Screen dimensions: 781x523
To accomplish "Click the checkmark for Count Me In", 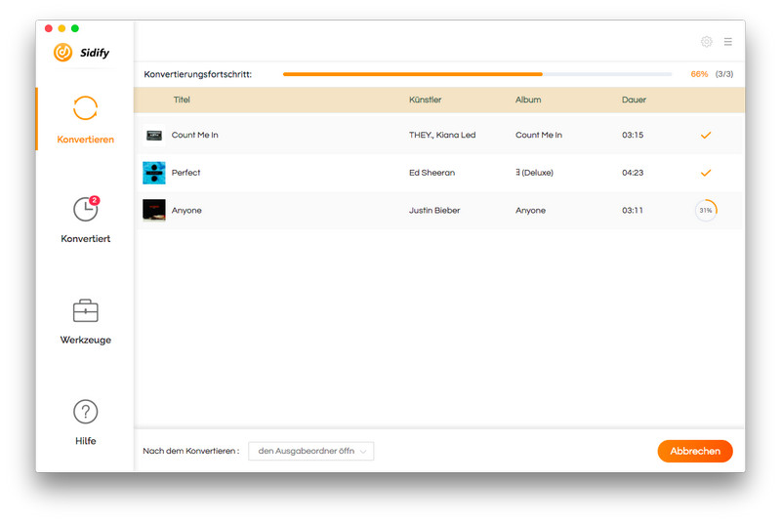I will [706, 136].
